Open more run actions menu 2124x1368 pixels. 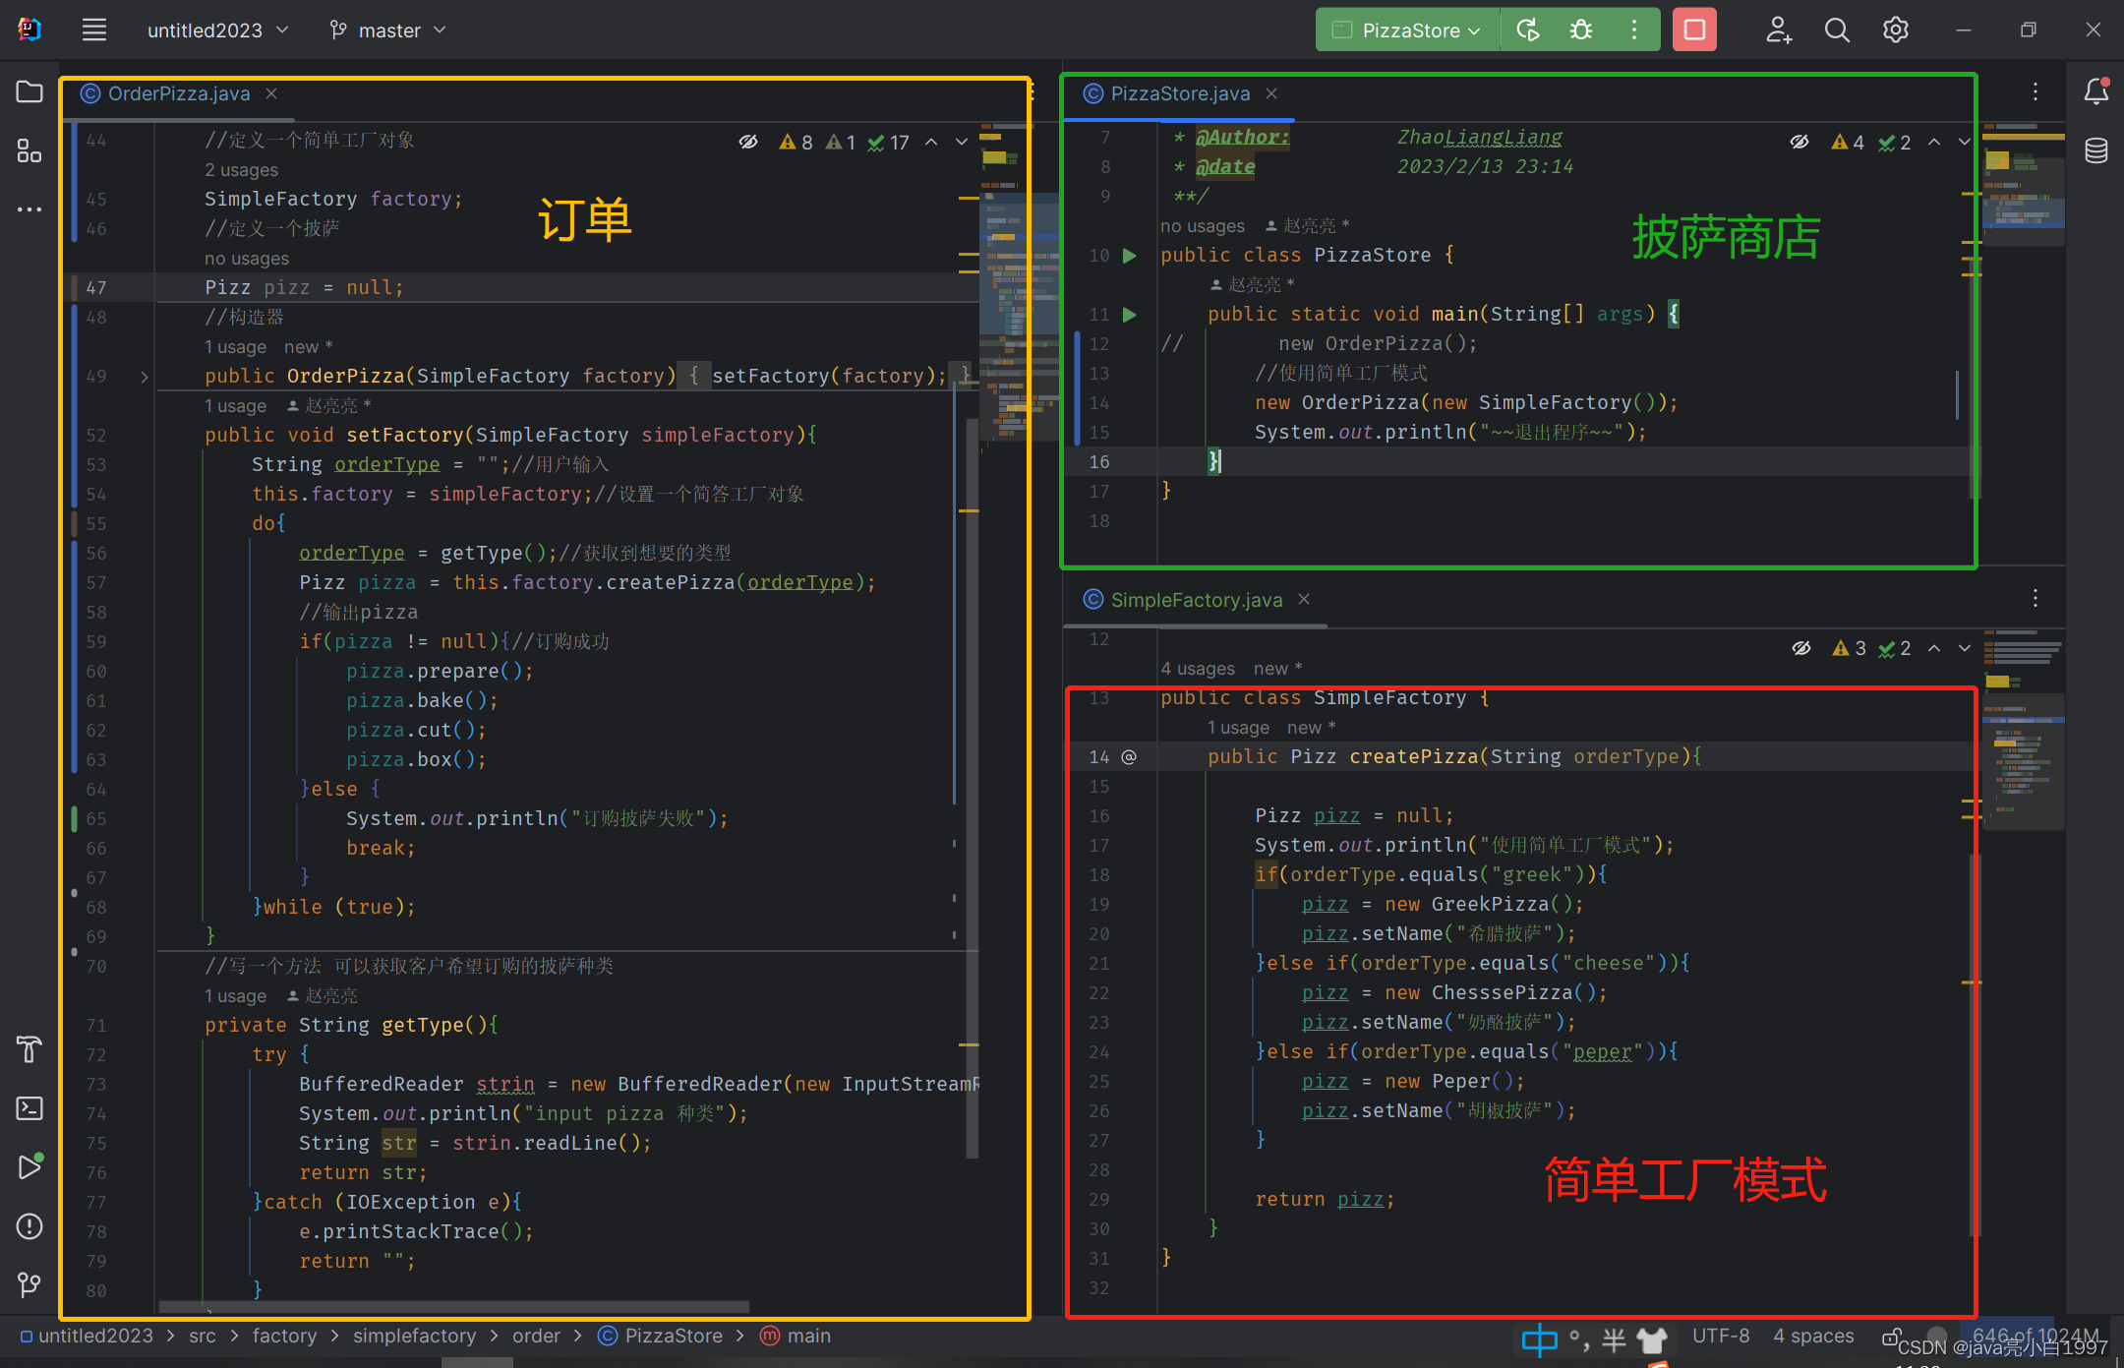tap(1634, 30)
